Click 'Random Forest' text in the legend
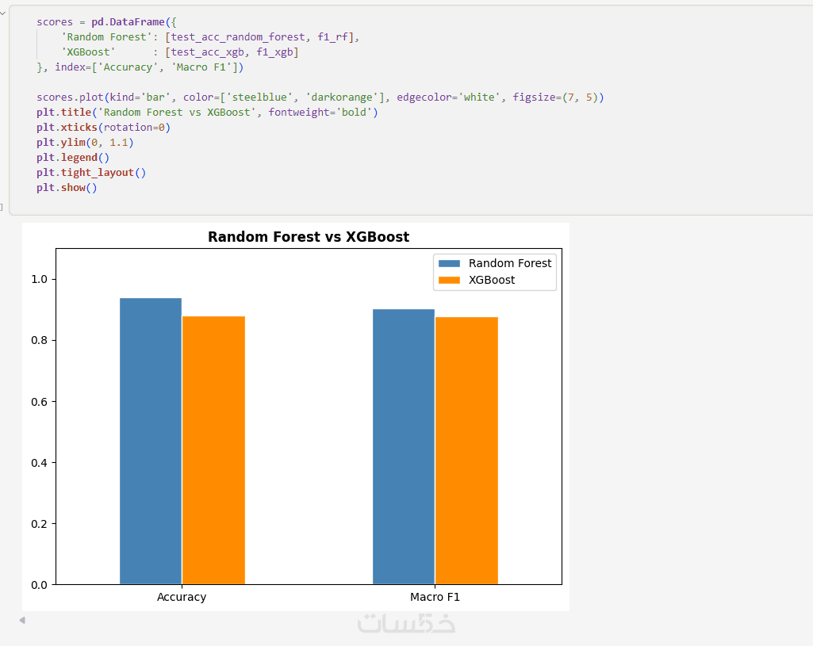This screenshot has width=813, height=646. pos(510,263)
